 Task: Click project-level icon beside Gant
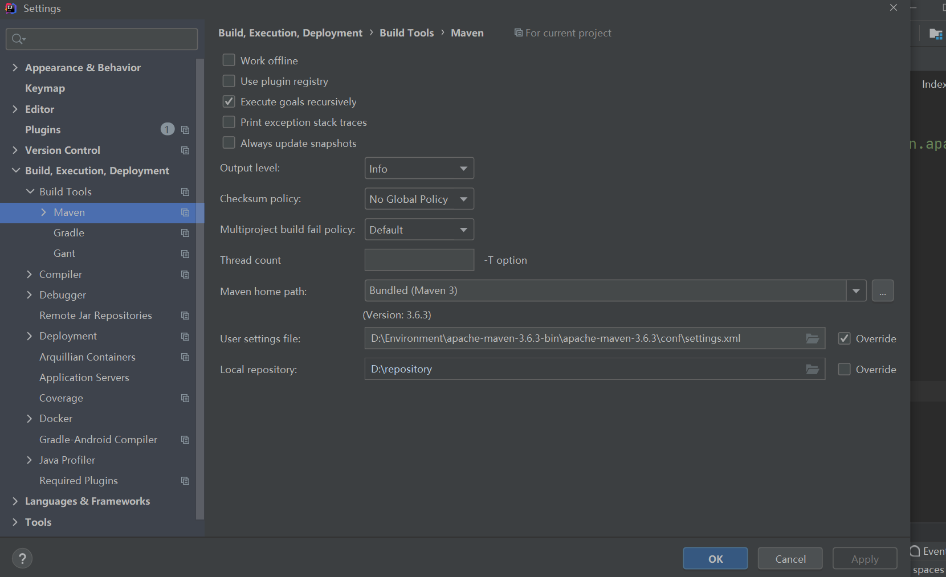click(x=185, y=253)
